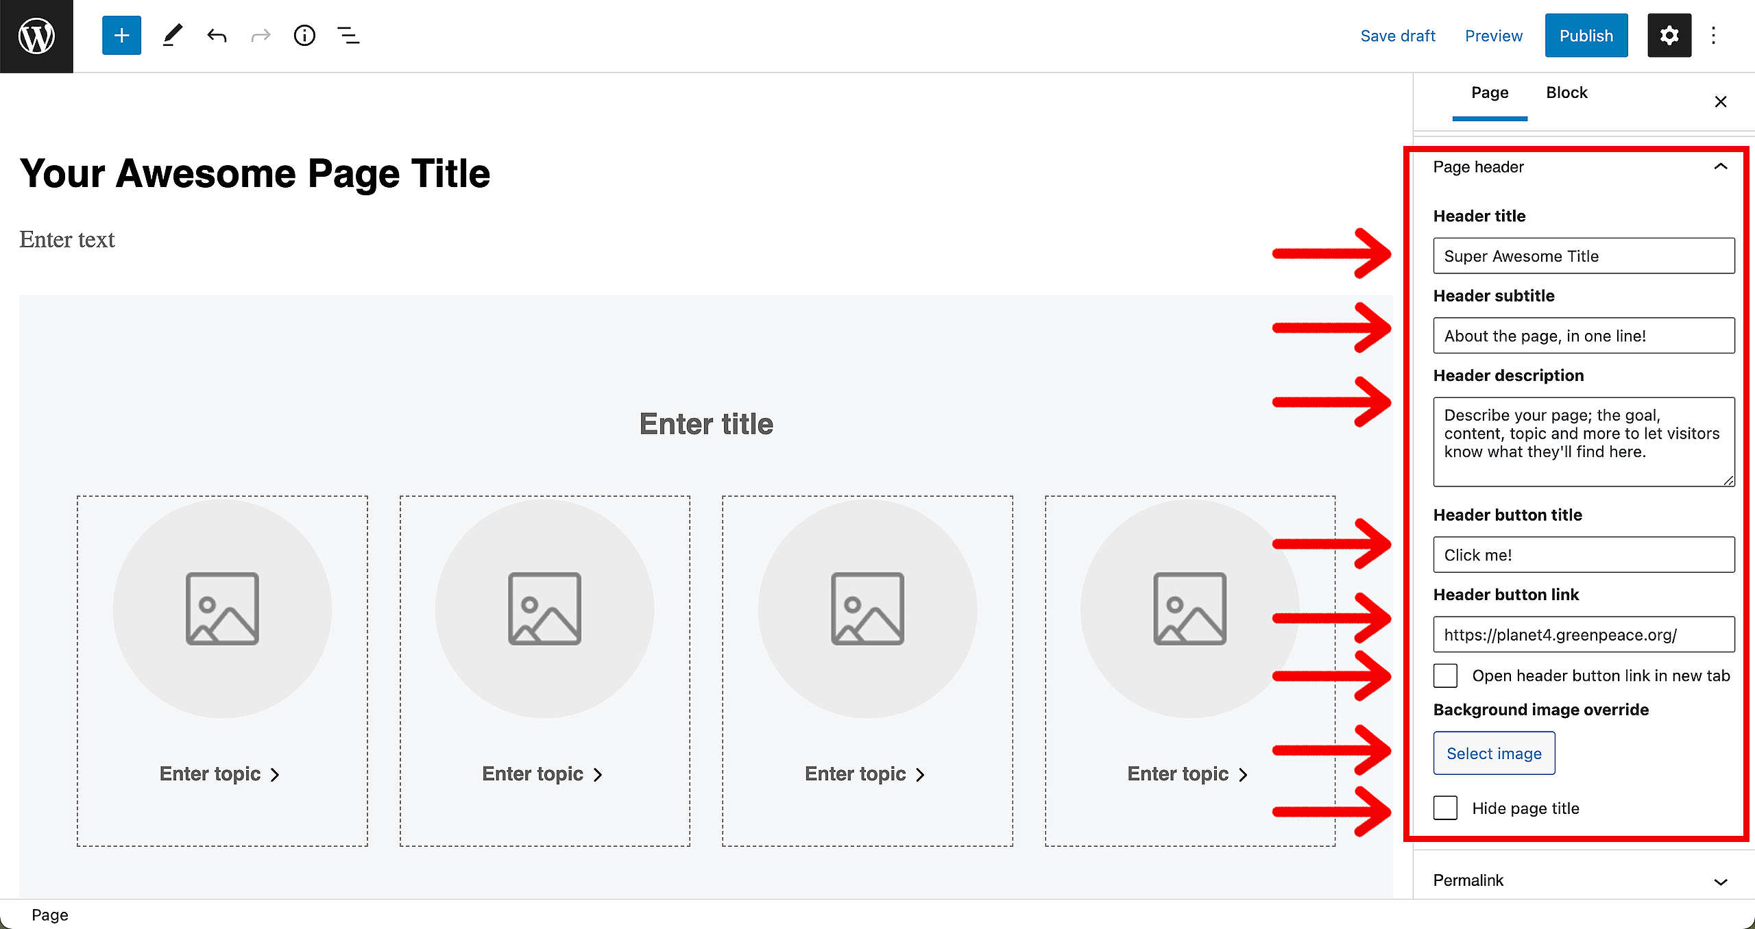Click the Settings gear icon

point(1668,35)
